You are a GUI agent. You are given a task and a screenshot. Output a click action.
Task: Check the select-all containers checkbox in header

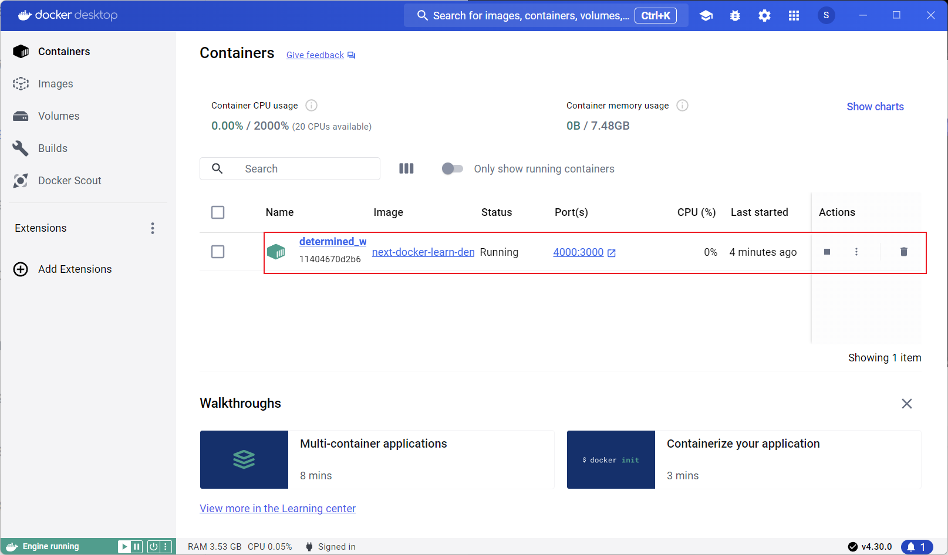click(x=218, y=212)
